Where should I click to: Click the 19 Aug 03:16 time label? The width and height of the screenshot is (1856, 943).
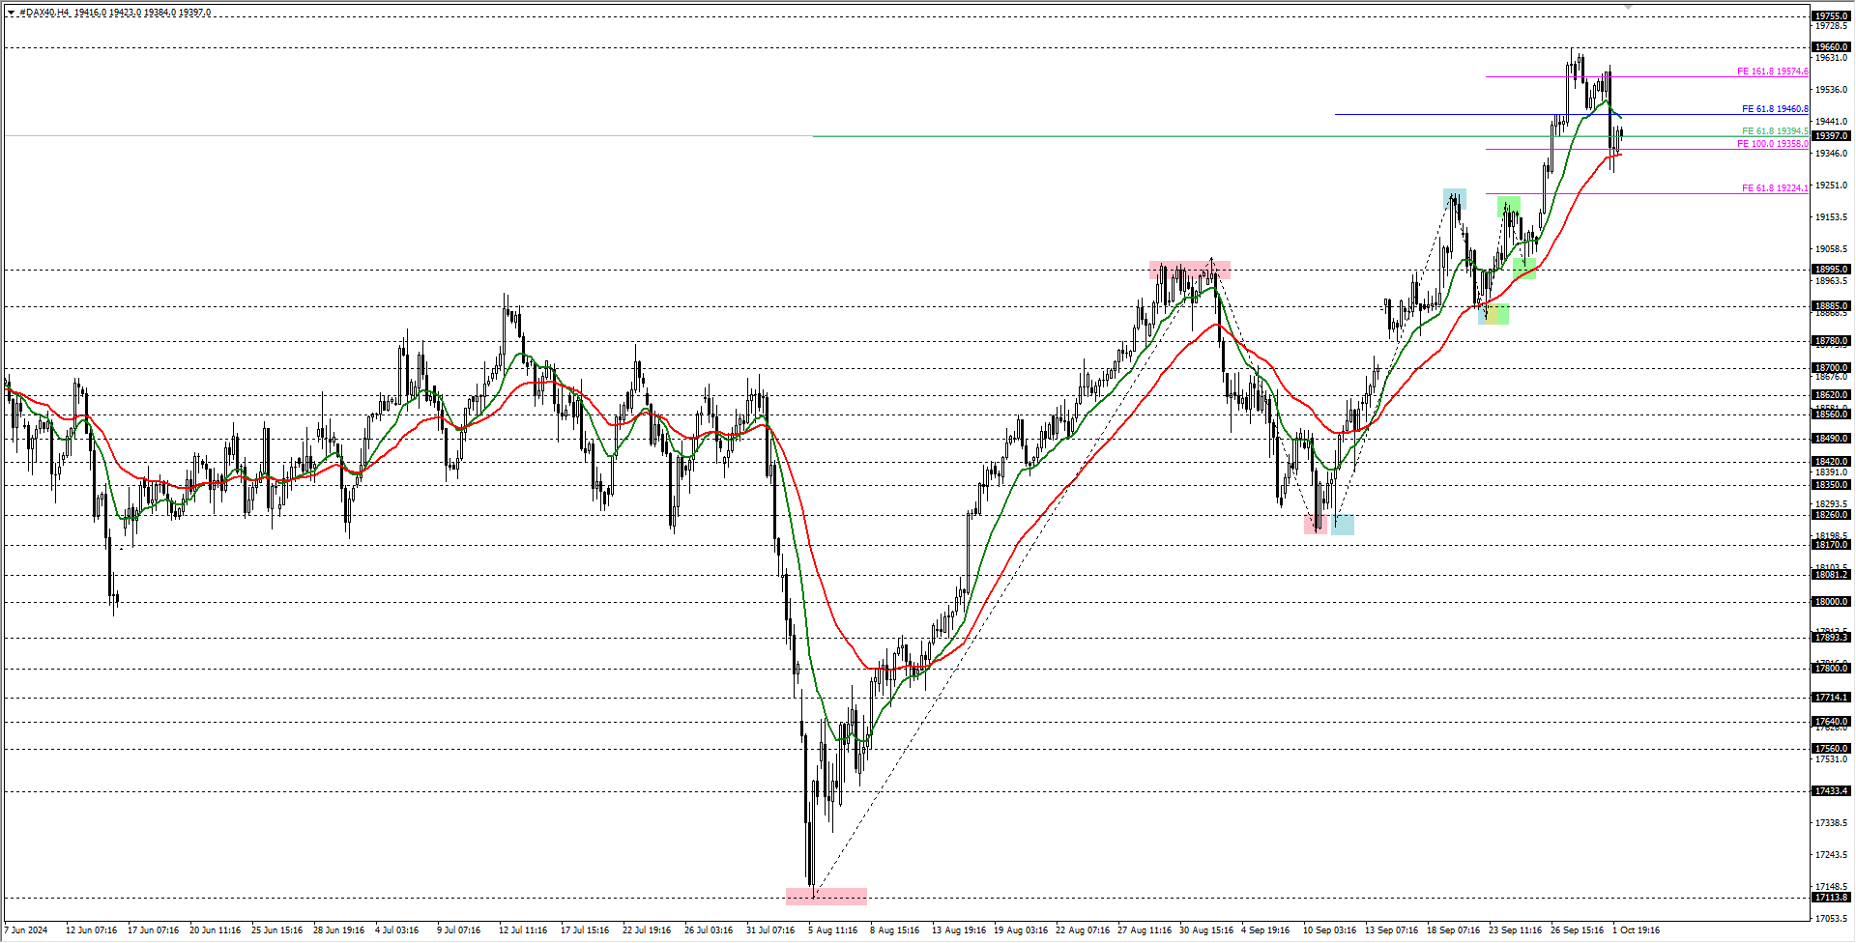1021,930
